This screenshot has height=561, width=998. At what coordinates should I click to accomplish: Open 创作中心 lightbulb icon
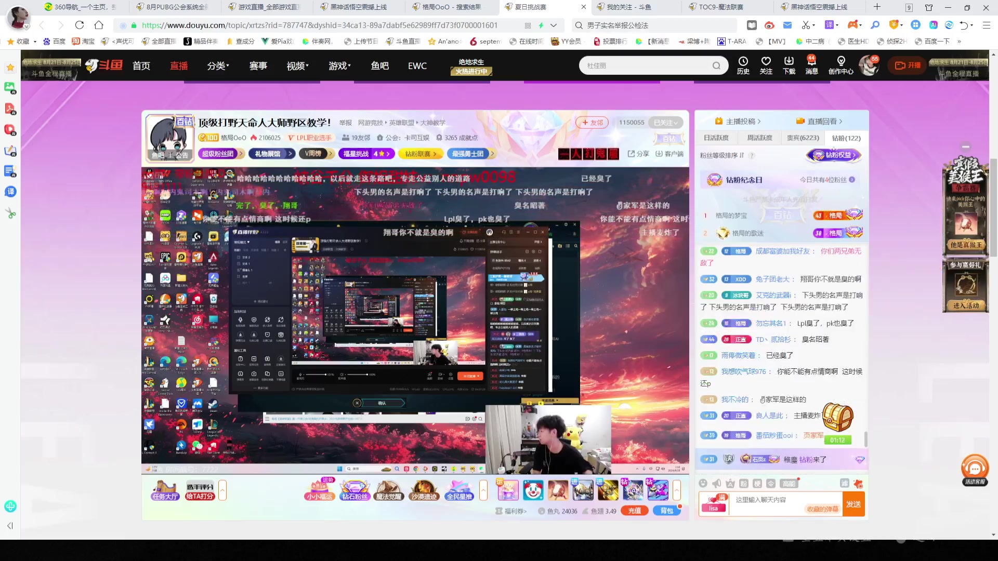coord(841,65)
